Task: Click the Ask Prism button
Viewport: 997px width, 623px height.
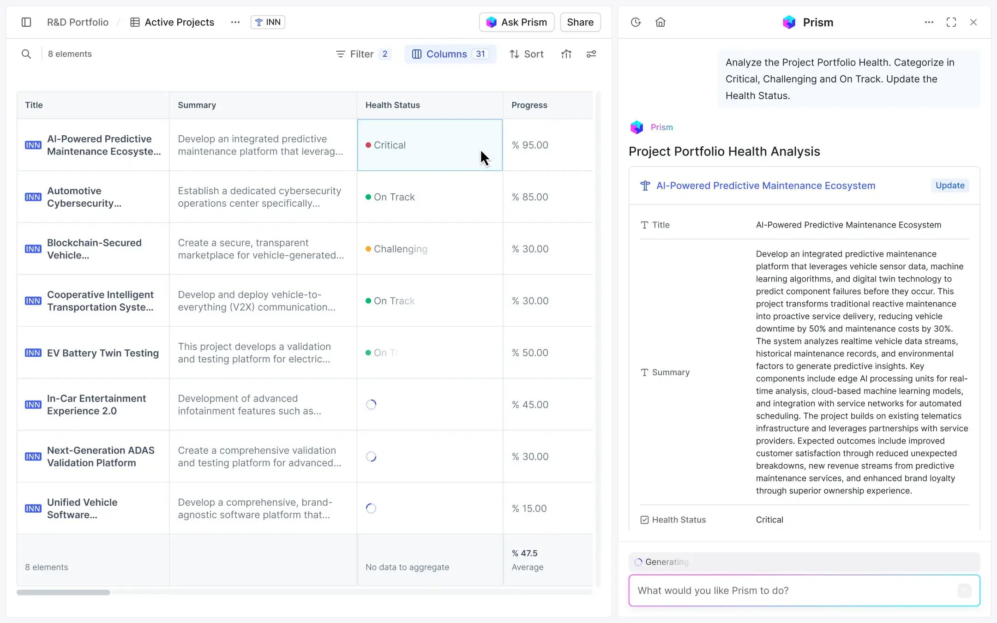Action: [x=517, y=22]
